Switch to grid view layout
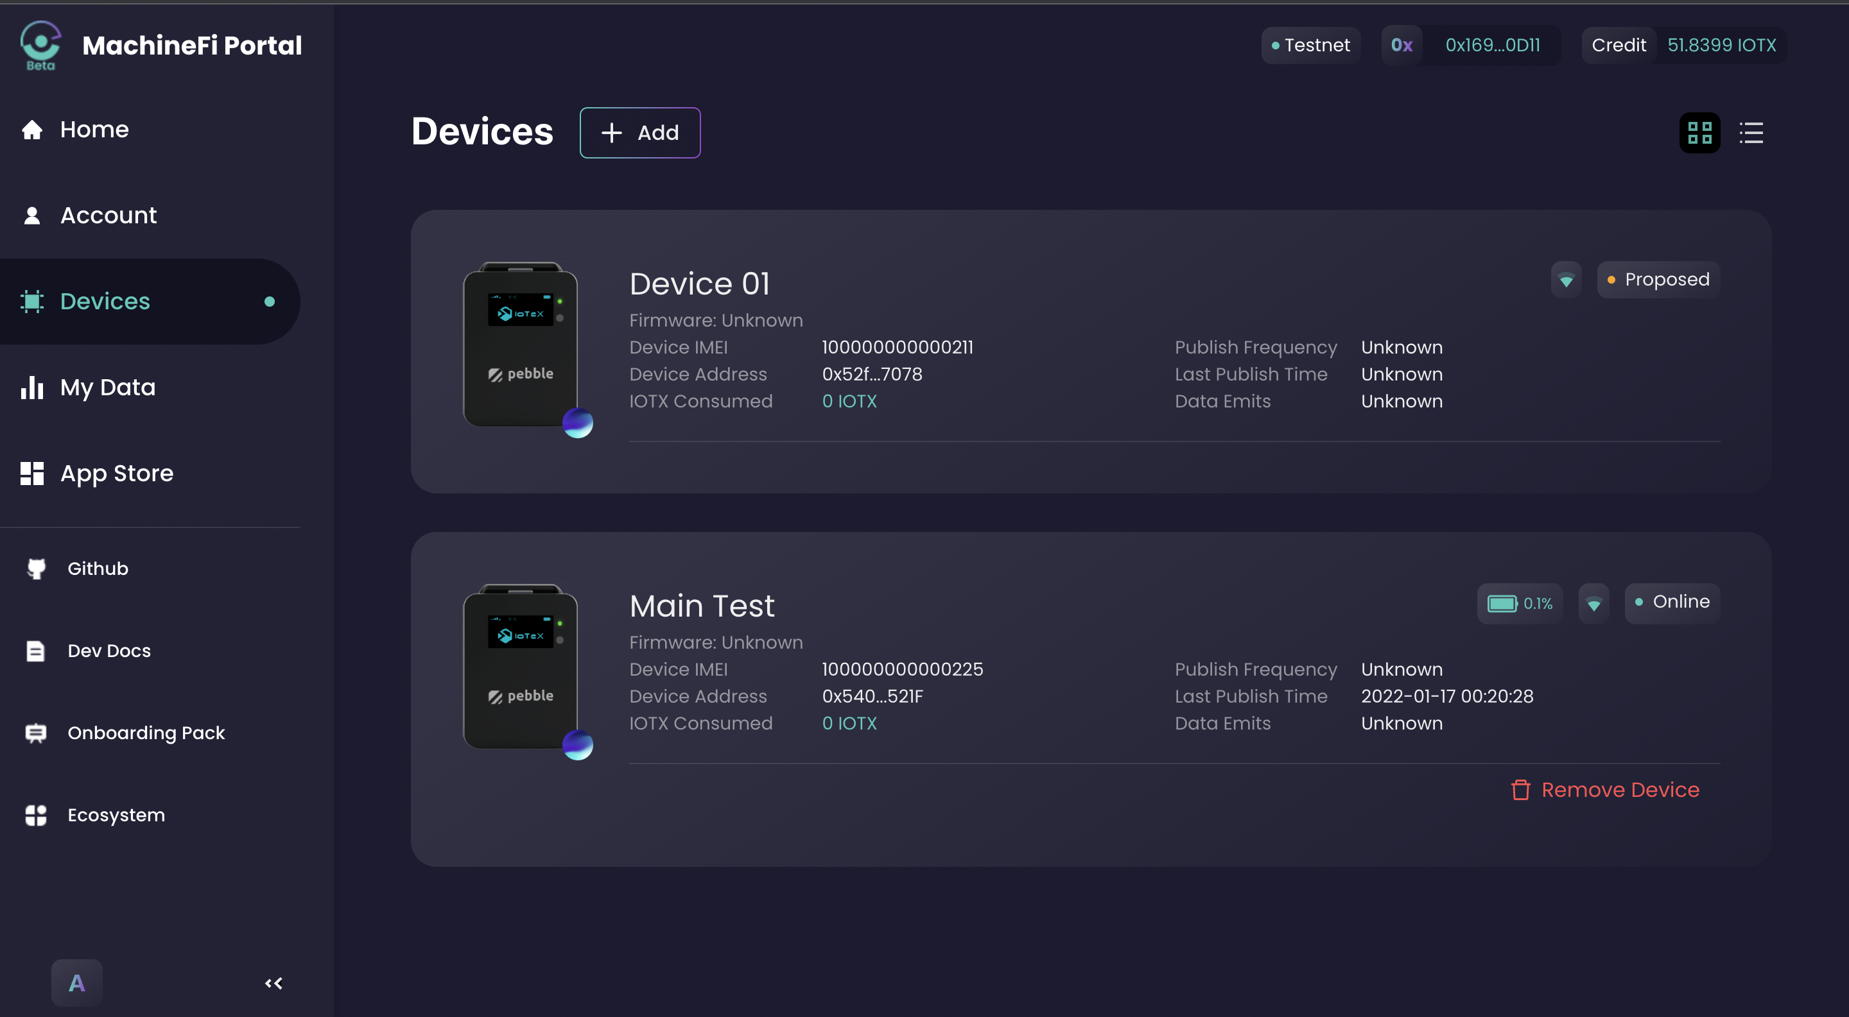 (x=1699, y=133)
